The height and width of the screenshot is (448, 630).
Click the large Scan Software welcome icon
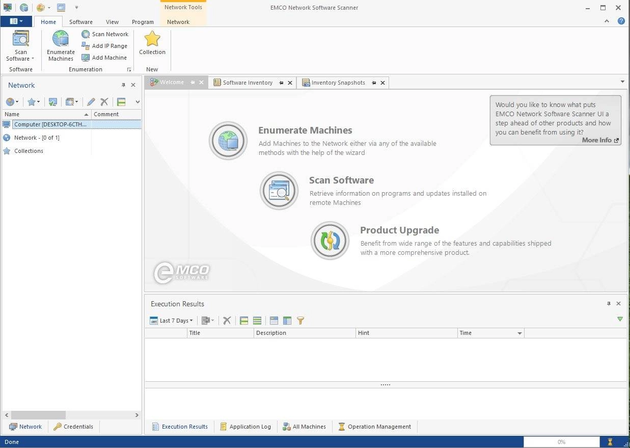[x=279, y=191]
